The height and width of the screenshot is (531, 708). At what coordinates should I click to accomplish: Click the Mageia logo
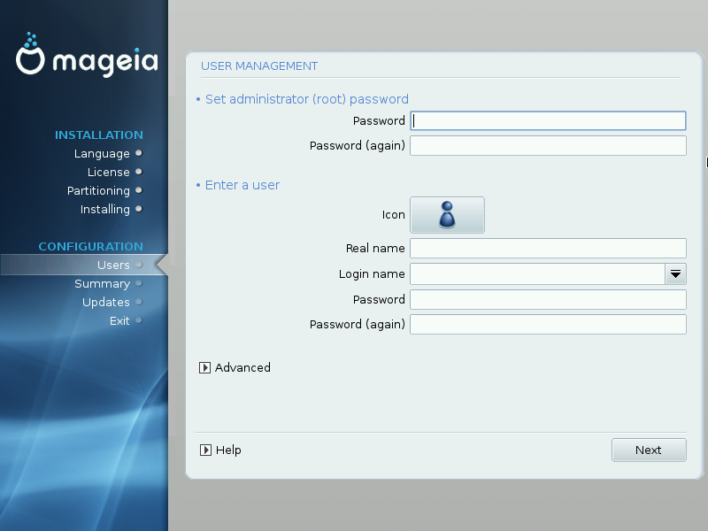[x=87, y=57]
